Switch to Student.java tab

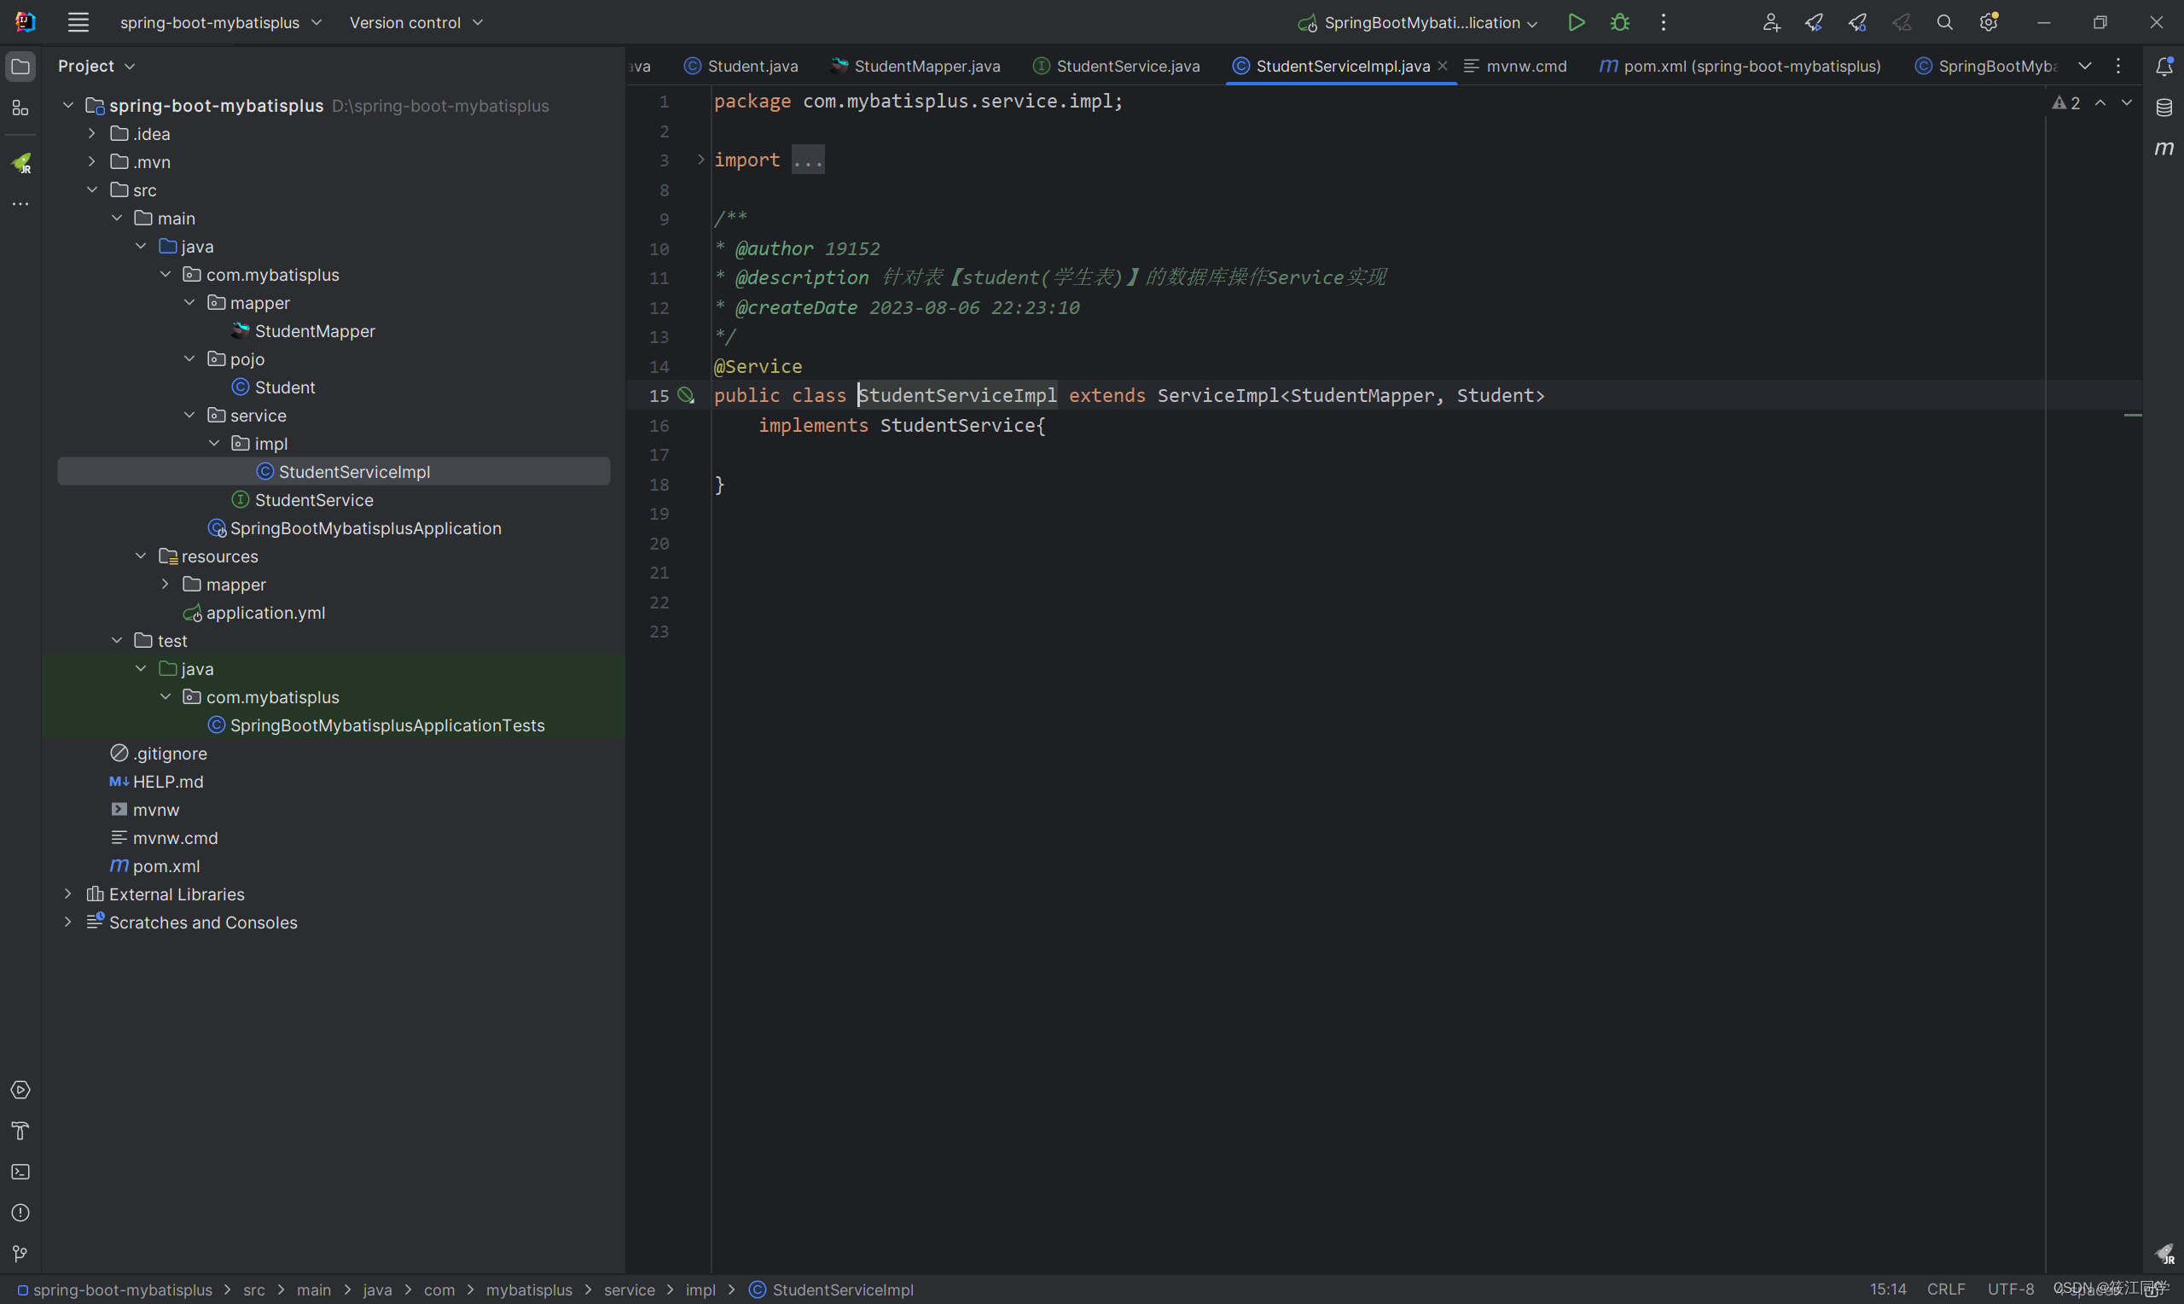(741, 66)
